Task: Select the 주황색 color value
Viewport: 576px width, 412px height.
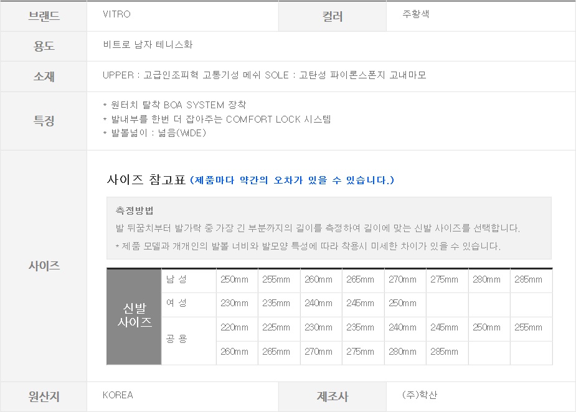Action: [416, 14]
